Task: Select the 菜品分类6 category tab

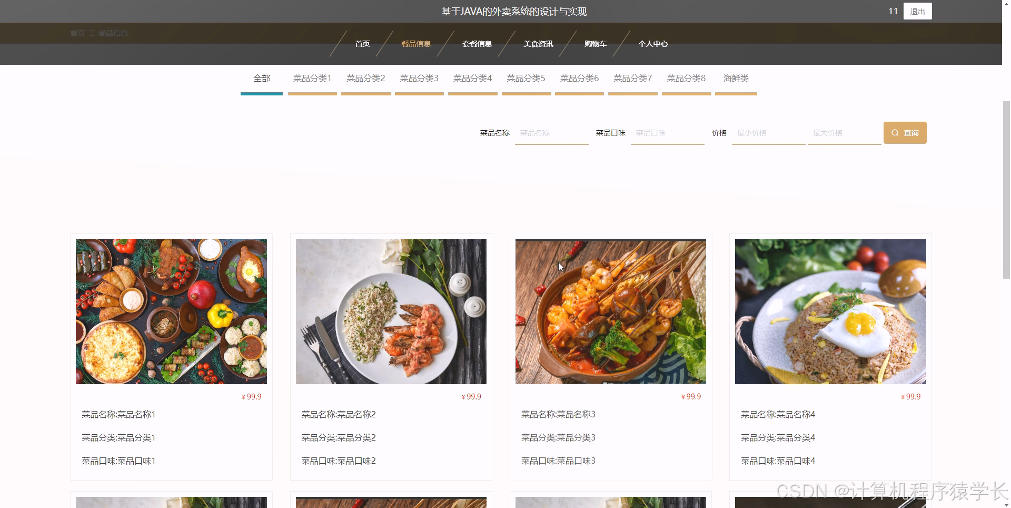Action: pyautogui.click(x=579, y=79)
